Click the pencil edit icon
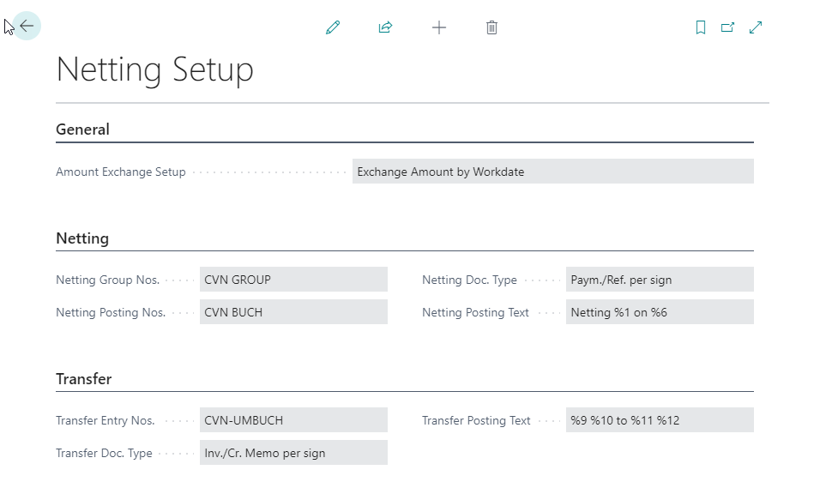826x488 pixels. point(333,27)
